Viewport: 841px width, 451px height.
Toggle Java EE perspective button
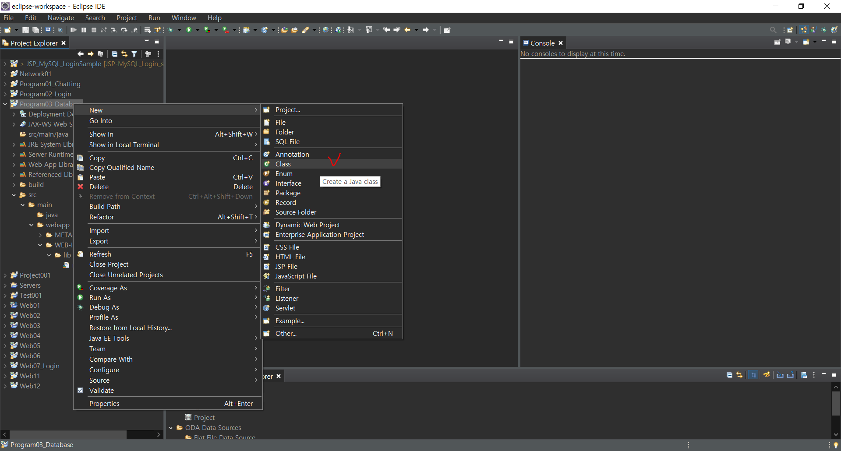(x=804, y=30)
